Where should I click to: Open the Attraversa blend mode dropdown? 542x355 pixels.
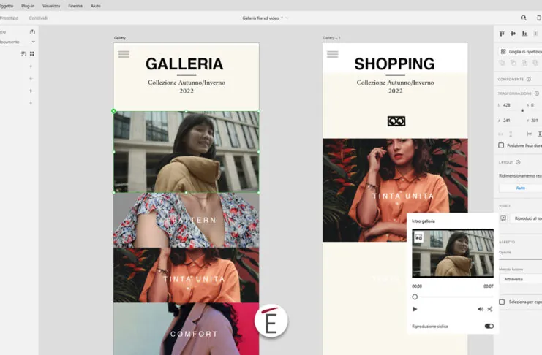click(521, 279)
